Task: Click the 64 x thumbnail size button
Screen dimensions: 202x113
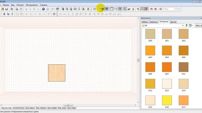Action: click(199, 25)
